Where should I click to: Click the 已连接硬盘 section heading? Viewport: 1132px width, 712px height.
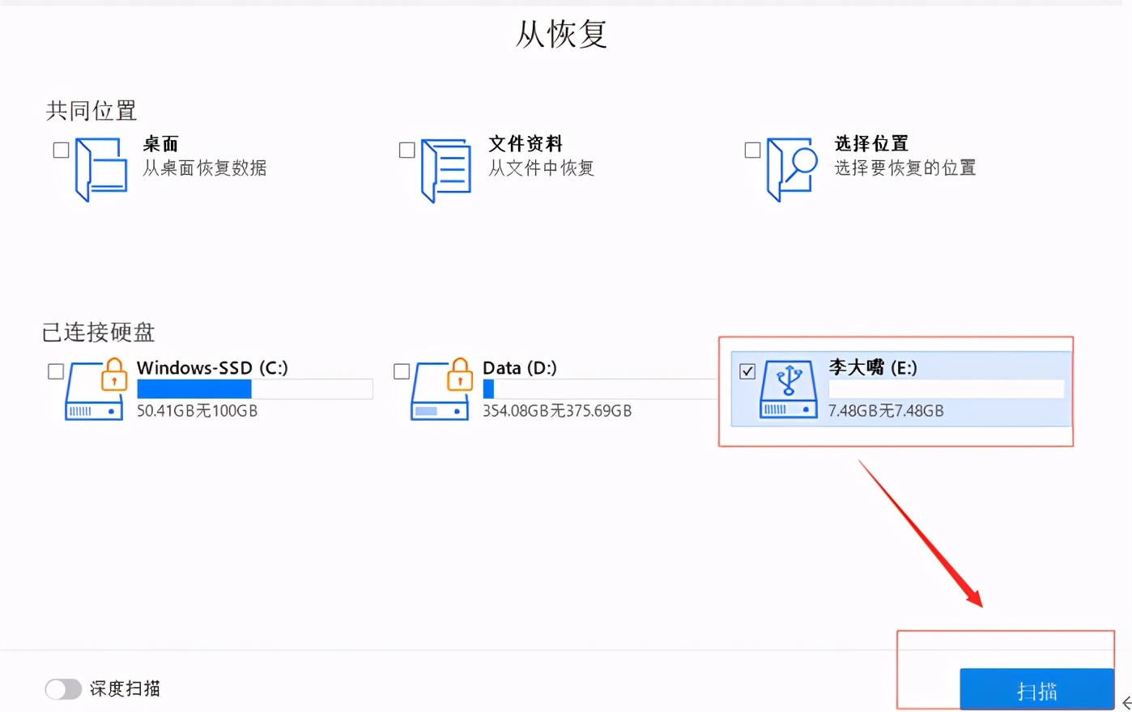98,333
